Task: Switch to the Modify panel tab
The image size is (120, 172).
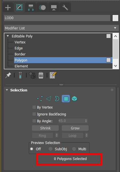Action: [x=19, y=7]
